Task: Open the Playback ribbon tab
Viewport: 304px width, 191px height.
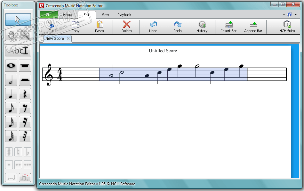Action: [124, 15]
